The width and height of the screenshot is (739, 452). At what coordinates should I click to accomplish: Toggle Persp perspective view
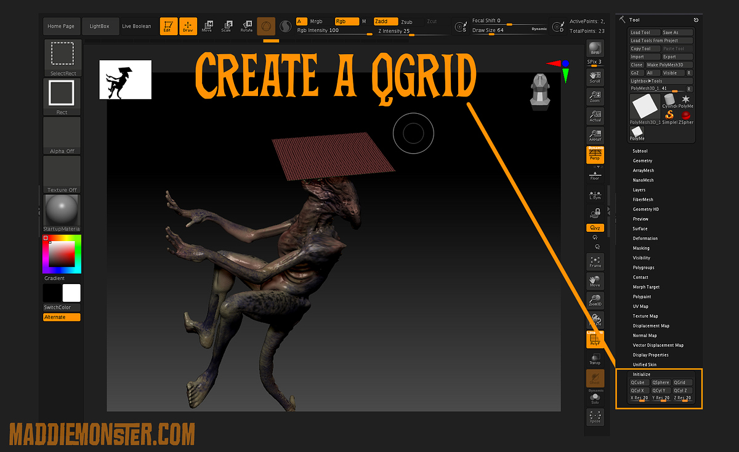tap(595, 154)
